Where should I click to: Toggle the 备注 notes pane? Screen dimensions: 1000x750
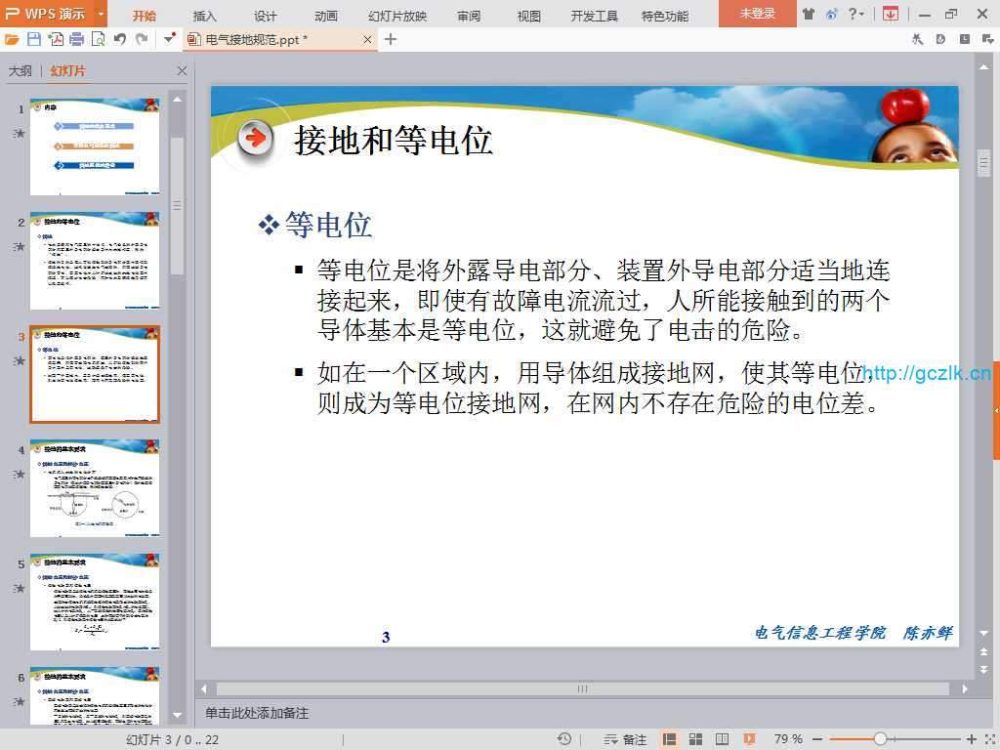pyautogui.click(x=625, y=739)
